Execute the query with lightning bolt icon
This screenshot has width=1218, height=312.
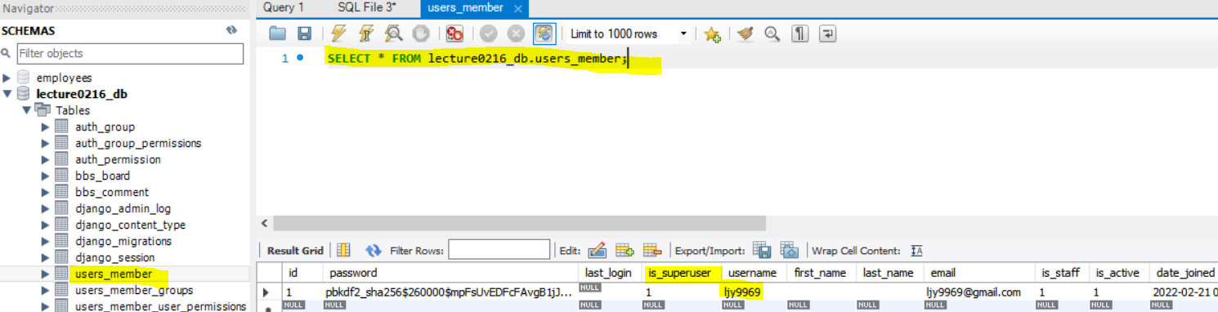pos(338,33)
